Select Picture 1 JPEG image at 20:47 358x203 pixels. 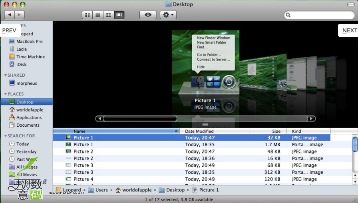pyautogui.click(x=192, y=137)
